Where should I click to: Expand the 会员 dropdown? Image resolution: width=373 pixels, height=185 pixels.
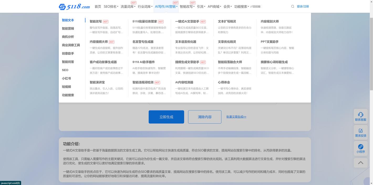pyautogui.click(x=228, y=7)
